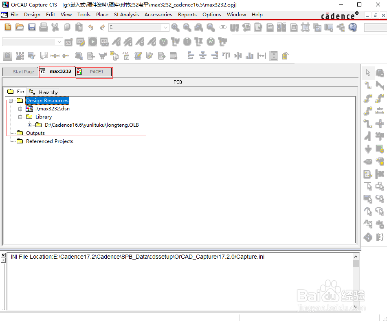Click the voltage marker V icon
This screenshot has height=321, width=387.
pyautogui.click(x=163, y=42)
